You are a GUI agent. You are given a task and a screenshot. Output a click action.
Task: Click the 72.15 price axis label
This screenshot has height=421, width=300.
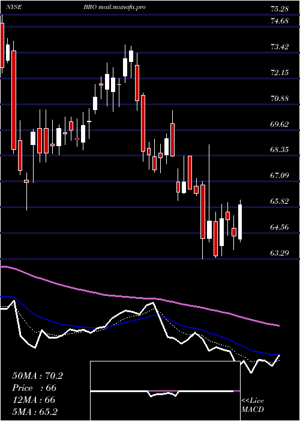(x=280, y=73)
